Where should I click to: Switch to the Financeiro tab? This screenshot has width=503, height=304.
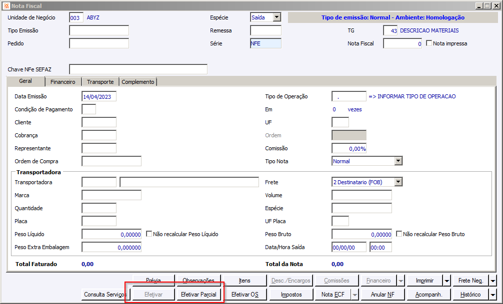point(63,82)
